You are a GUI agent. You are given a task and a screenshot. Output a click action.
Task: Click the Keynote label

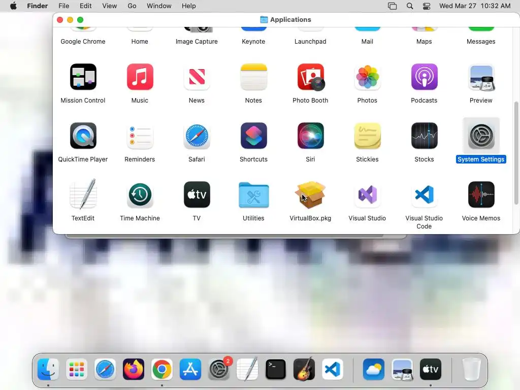253,42
